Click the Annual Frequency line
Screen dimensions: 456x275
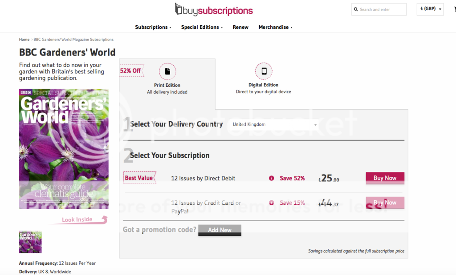57,263
